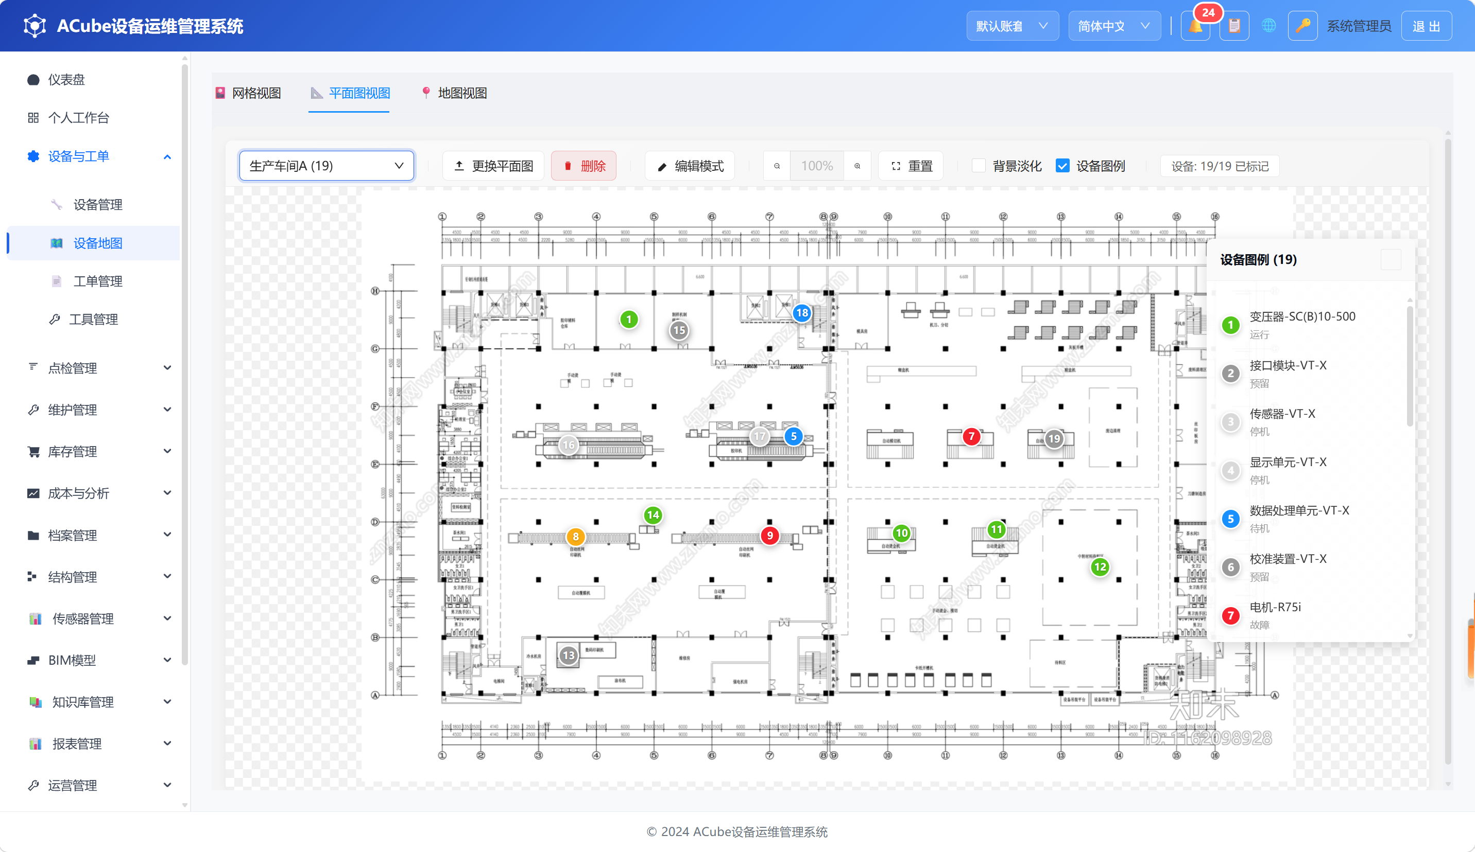Image resolution: width=1475 pixels, height=852 pixels.
Task: Click the 重置 button
Action: (x=911, y=166)
